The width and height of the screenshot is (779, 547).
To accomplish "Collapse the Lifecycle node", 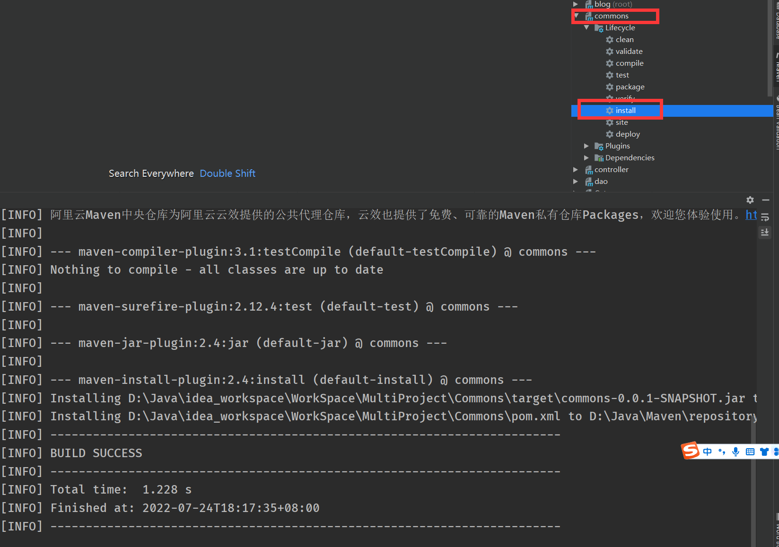I will pos(586,28).
